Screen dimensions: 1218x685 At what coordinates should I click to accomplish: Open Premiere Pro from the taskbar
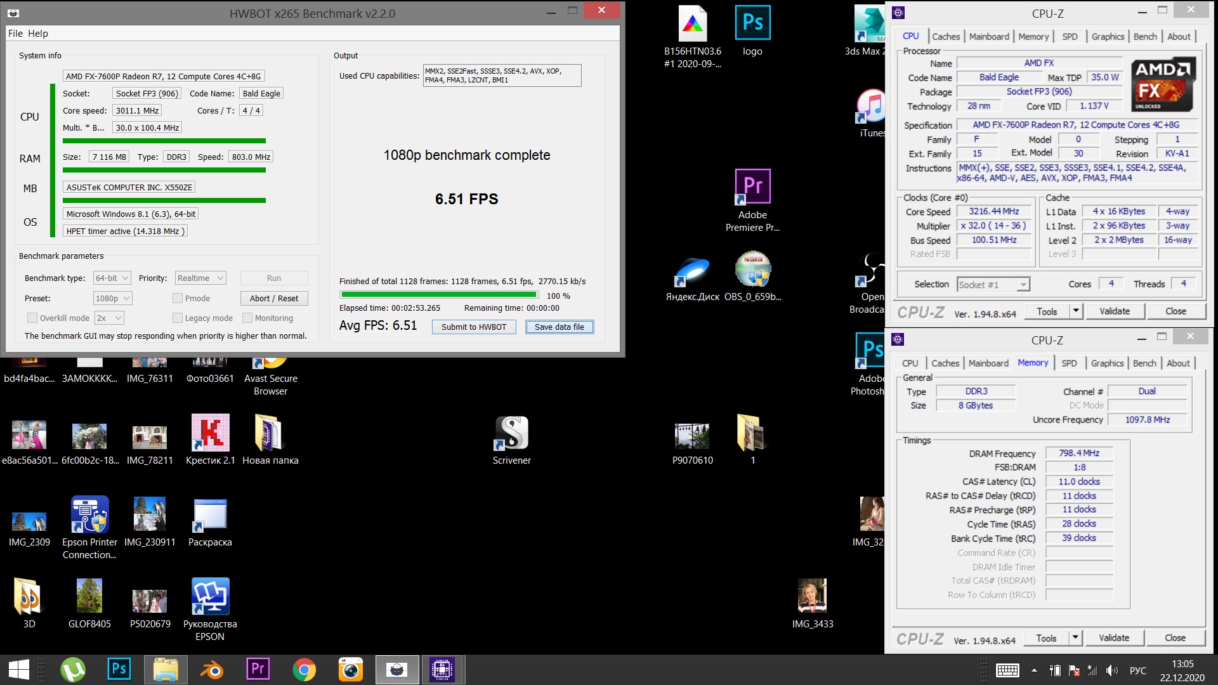(x=258, y=670)
